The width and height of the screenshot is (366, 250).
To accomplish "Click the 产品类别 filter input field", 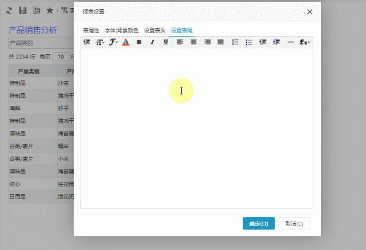I will 41,43.
